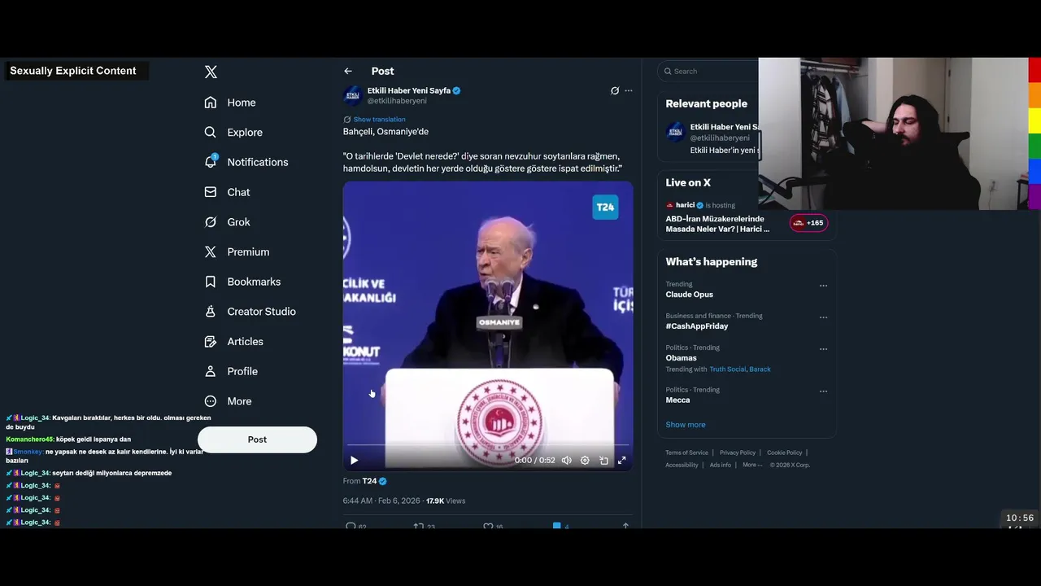Click the bookmark icon under post
Viewport: 1041px width, 586px height.
pos(557,527)
